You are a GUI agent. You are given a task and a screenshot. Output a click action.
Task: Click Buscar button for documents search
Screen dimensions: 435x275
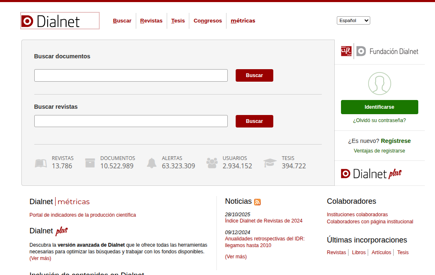254,75
